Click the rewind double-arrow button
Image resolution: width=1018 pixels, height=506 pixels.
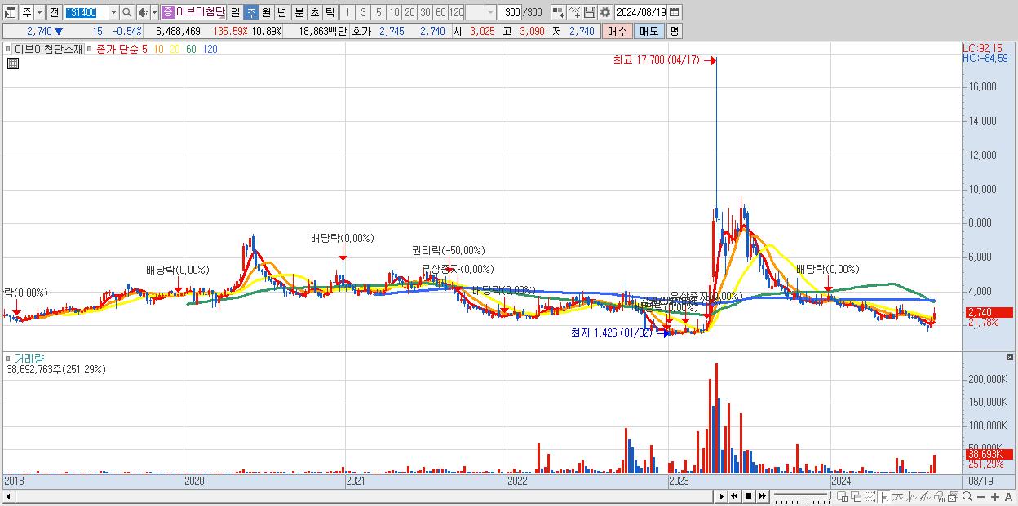coord(734,496)
